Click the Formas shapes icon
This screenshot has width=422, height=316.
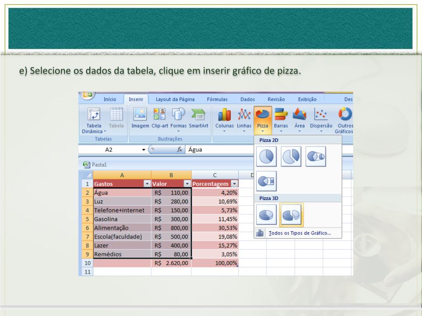(x=178, y=114)
